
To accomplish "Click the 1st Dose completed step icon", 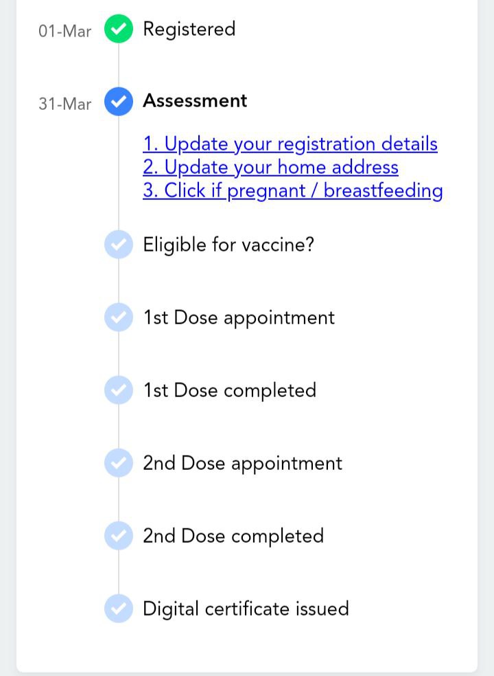I will coord(119,390).
